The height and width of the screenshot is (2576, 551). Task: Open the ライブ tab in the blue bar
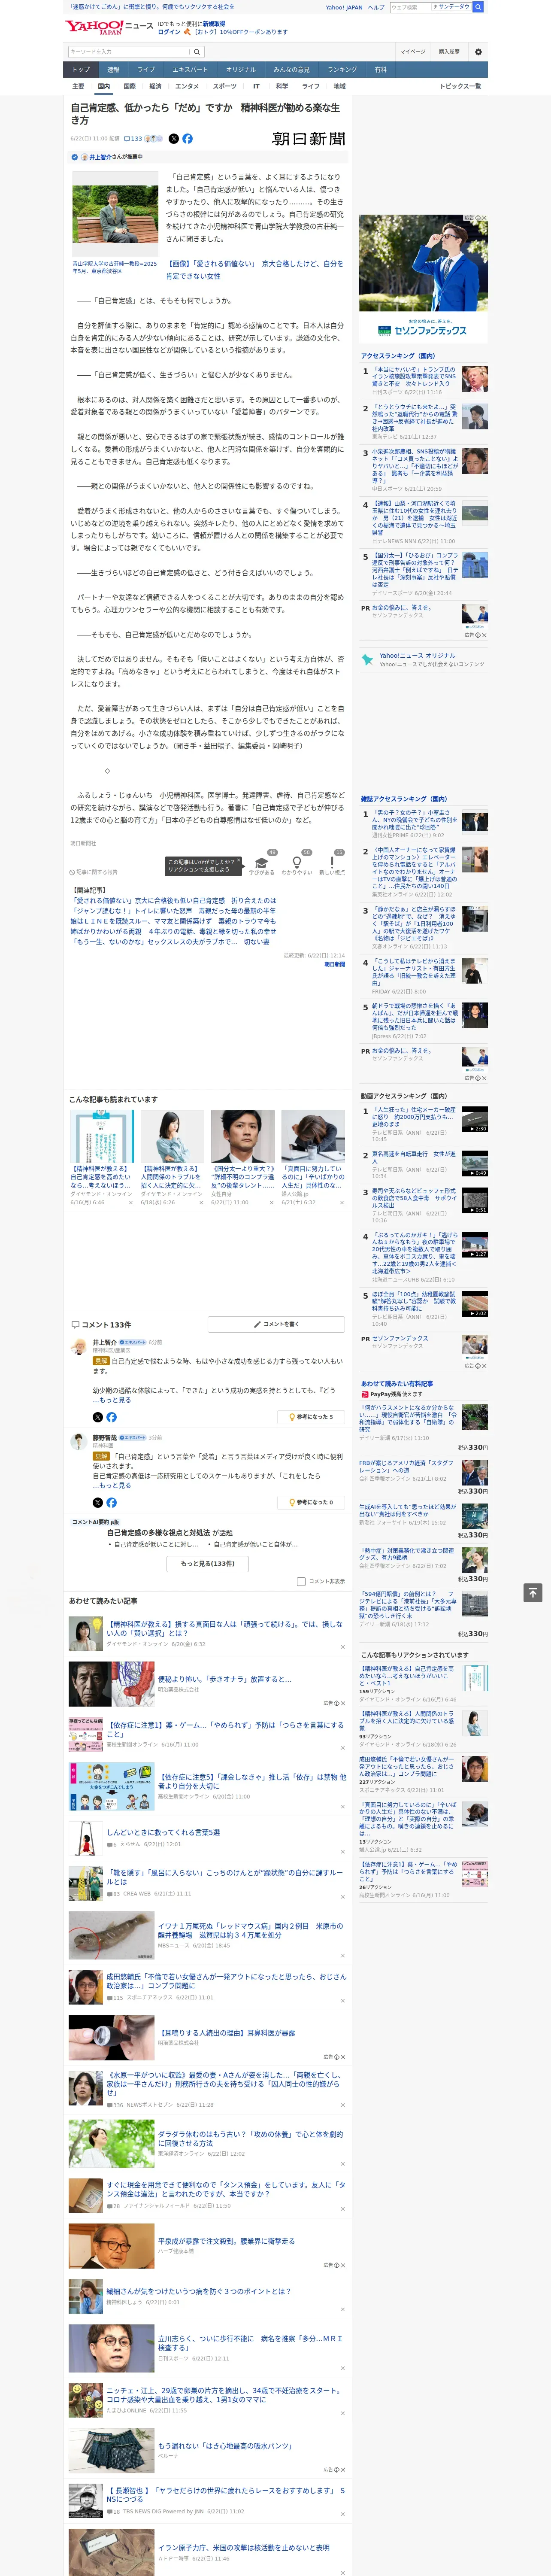(146, 69)
